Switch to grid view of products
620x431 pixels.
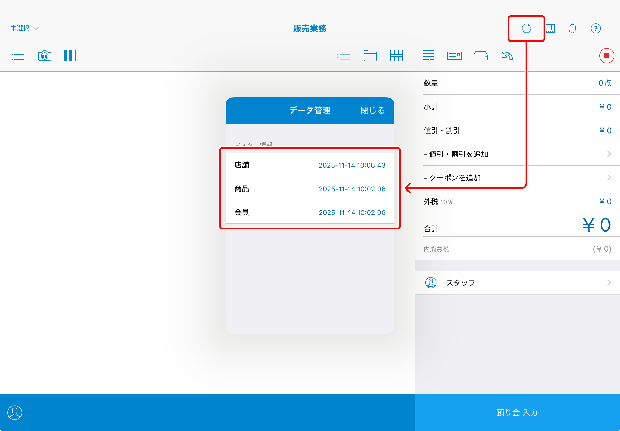pos(396,56)
